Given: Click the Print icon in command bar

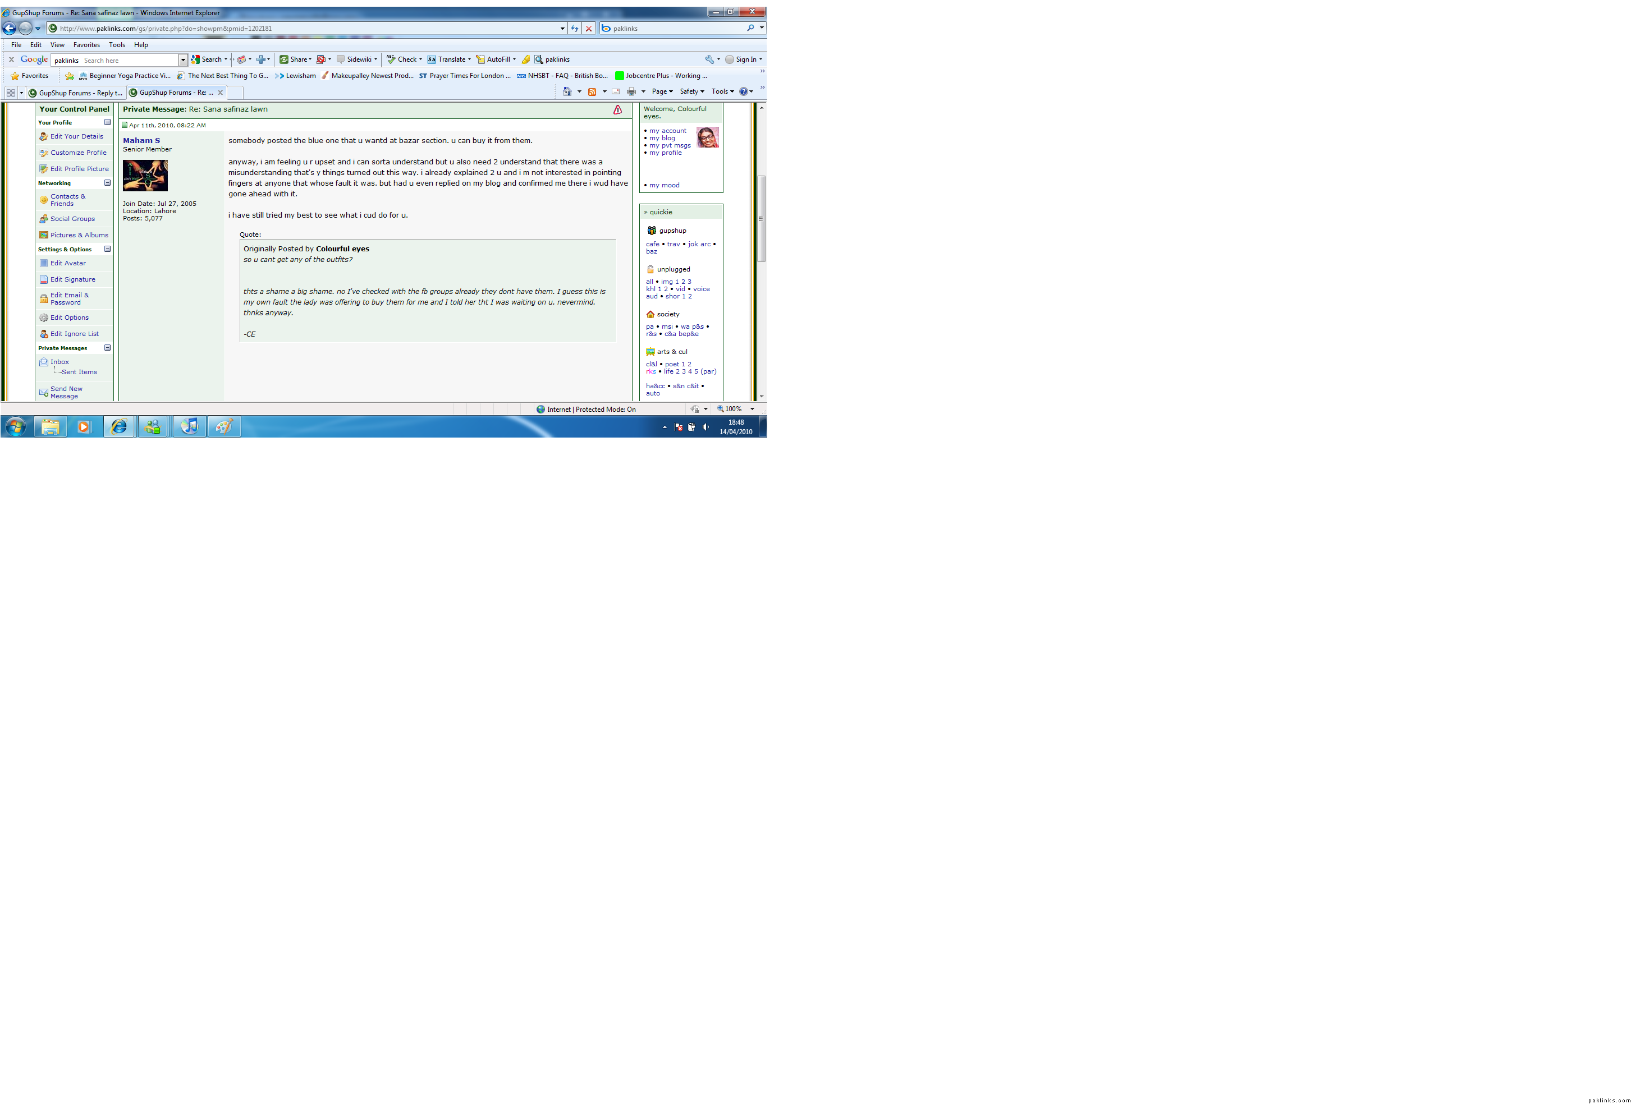Looking at the screenshot, I should tap(631, 92).
